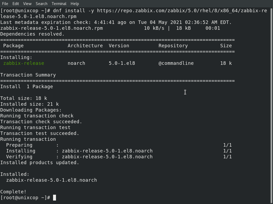Click the 'Verifying' transaction step line
Image resolution: width=273 pixels, height=204 pixels.
(119, 157)
